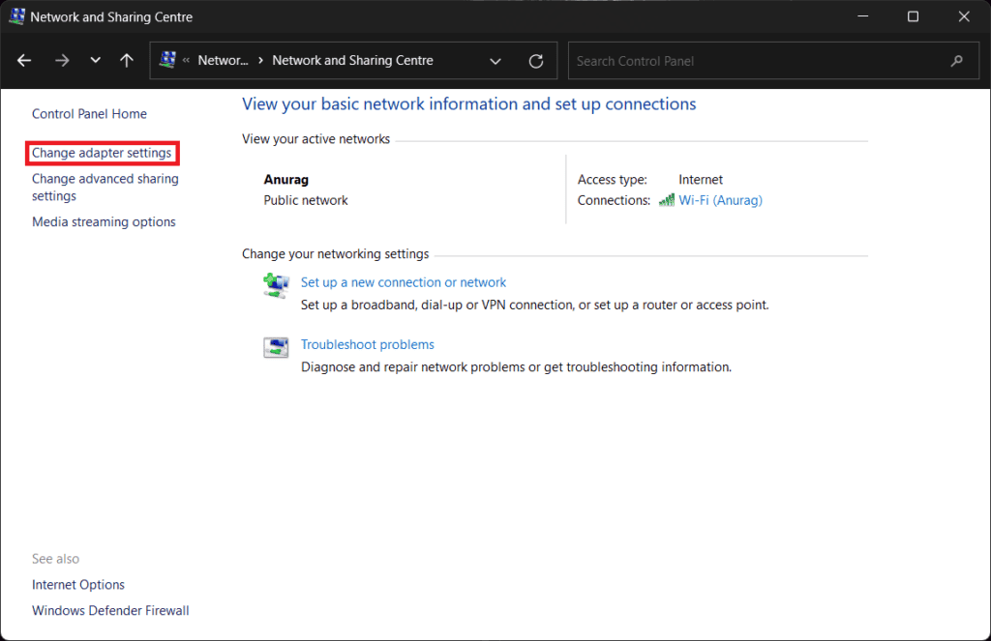991x641 pixels.
Task: Open the address bar dropdown arrow
Action: tap(495, 60)
